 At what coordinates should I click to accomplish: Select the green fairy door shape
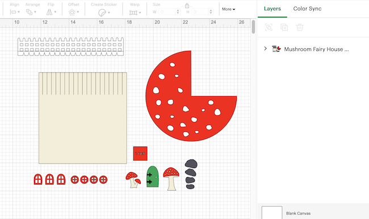tap(153, 177)
